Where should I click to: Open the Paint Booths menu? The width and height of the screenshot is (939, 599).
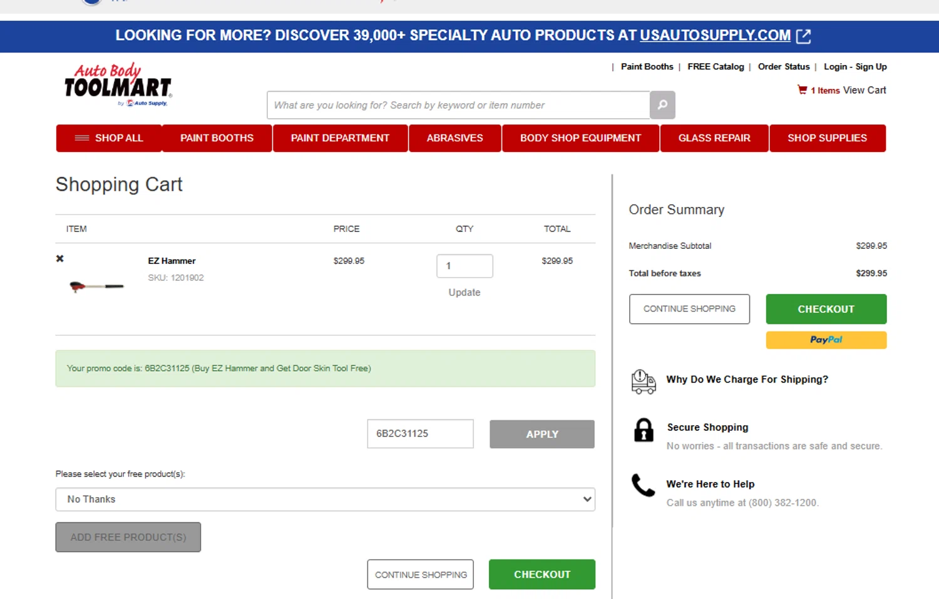tap(217, 138)
